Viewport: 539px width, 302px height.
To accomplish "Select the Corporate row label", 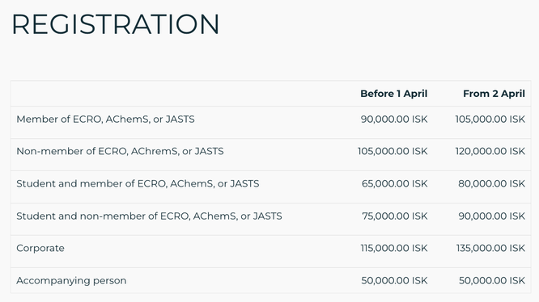I will (x=40, y=248).
